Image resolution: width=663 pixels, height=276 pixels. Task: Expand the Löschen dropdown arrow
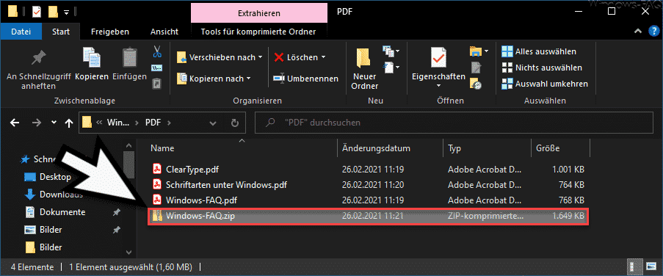click(324, 57)
